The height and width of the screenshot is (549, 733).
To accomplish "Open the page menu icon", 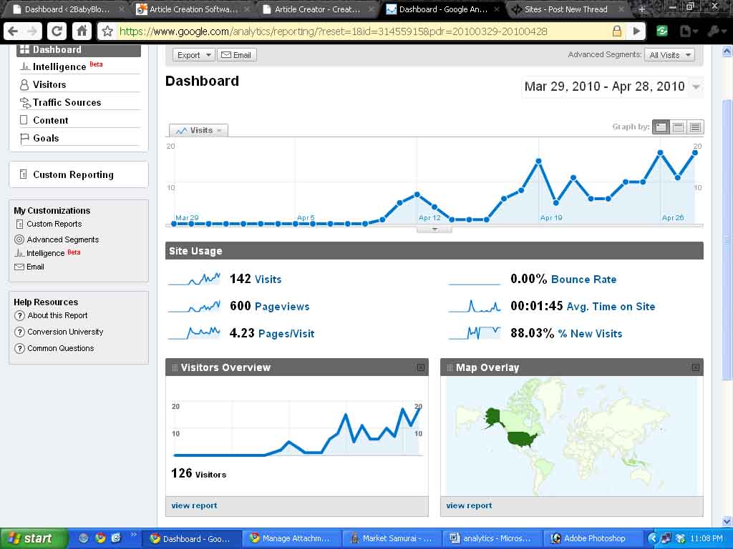I will click(x=688, y=31).
